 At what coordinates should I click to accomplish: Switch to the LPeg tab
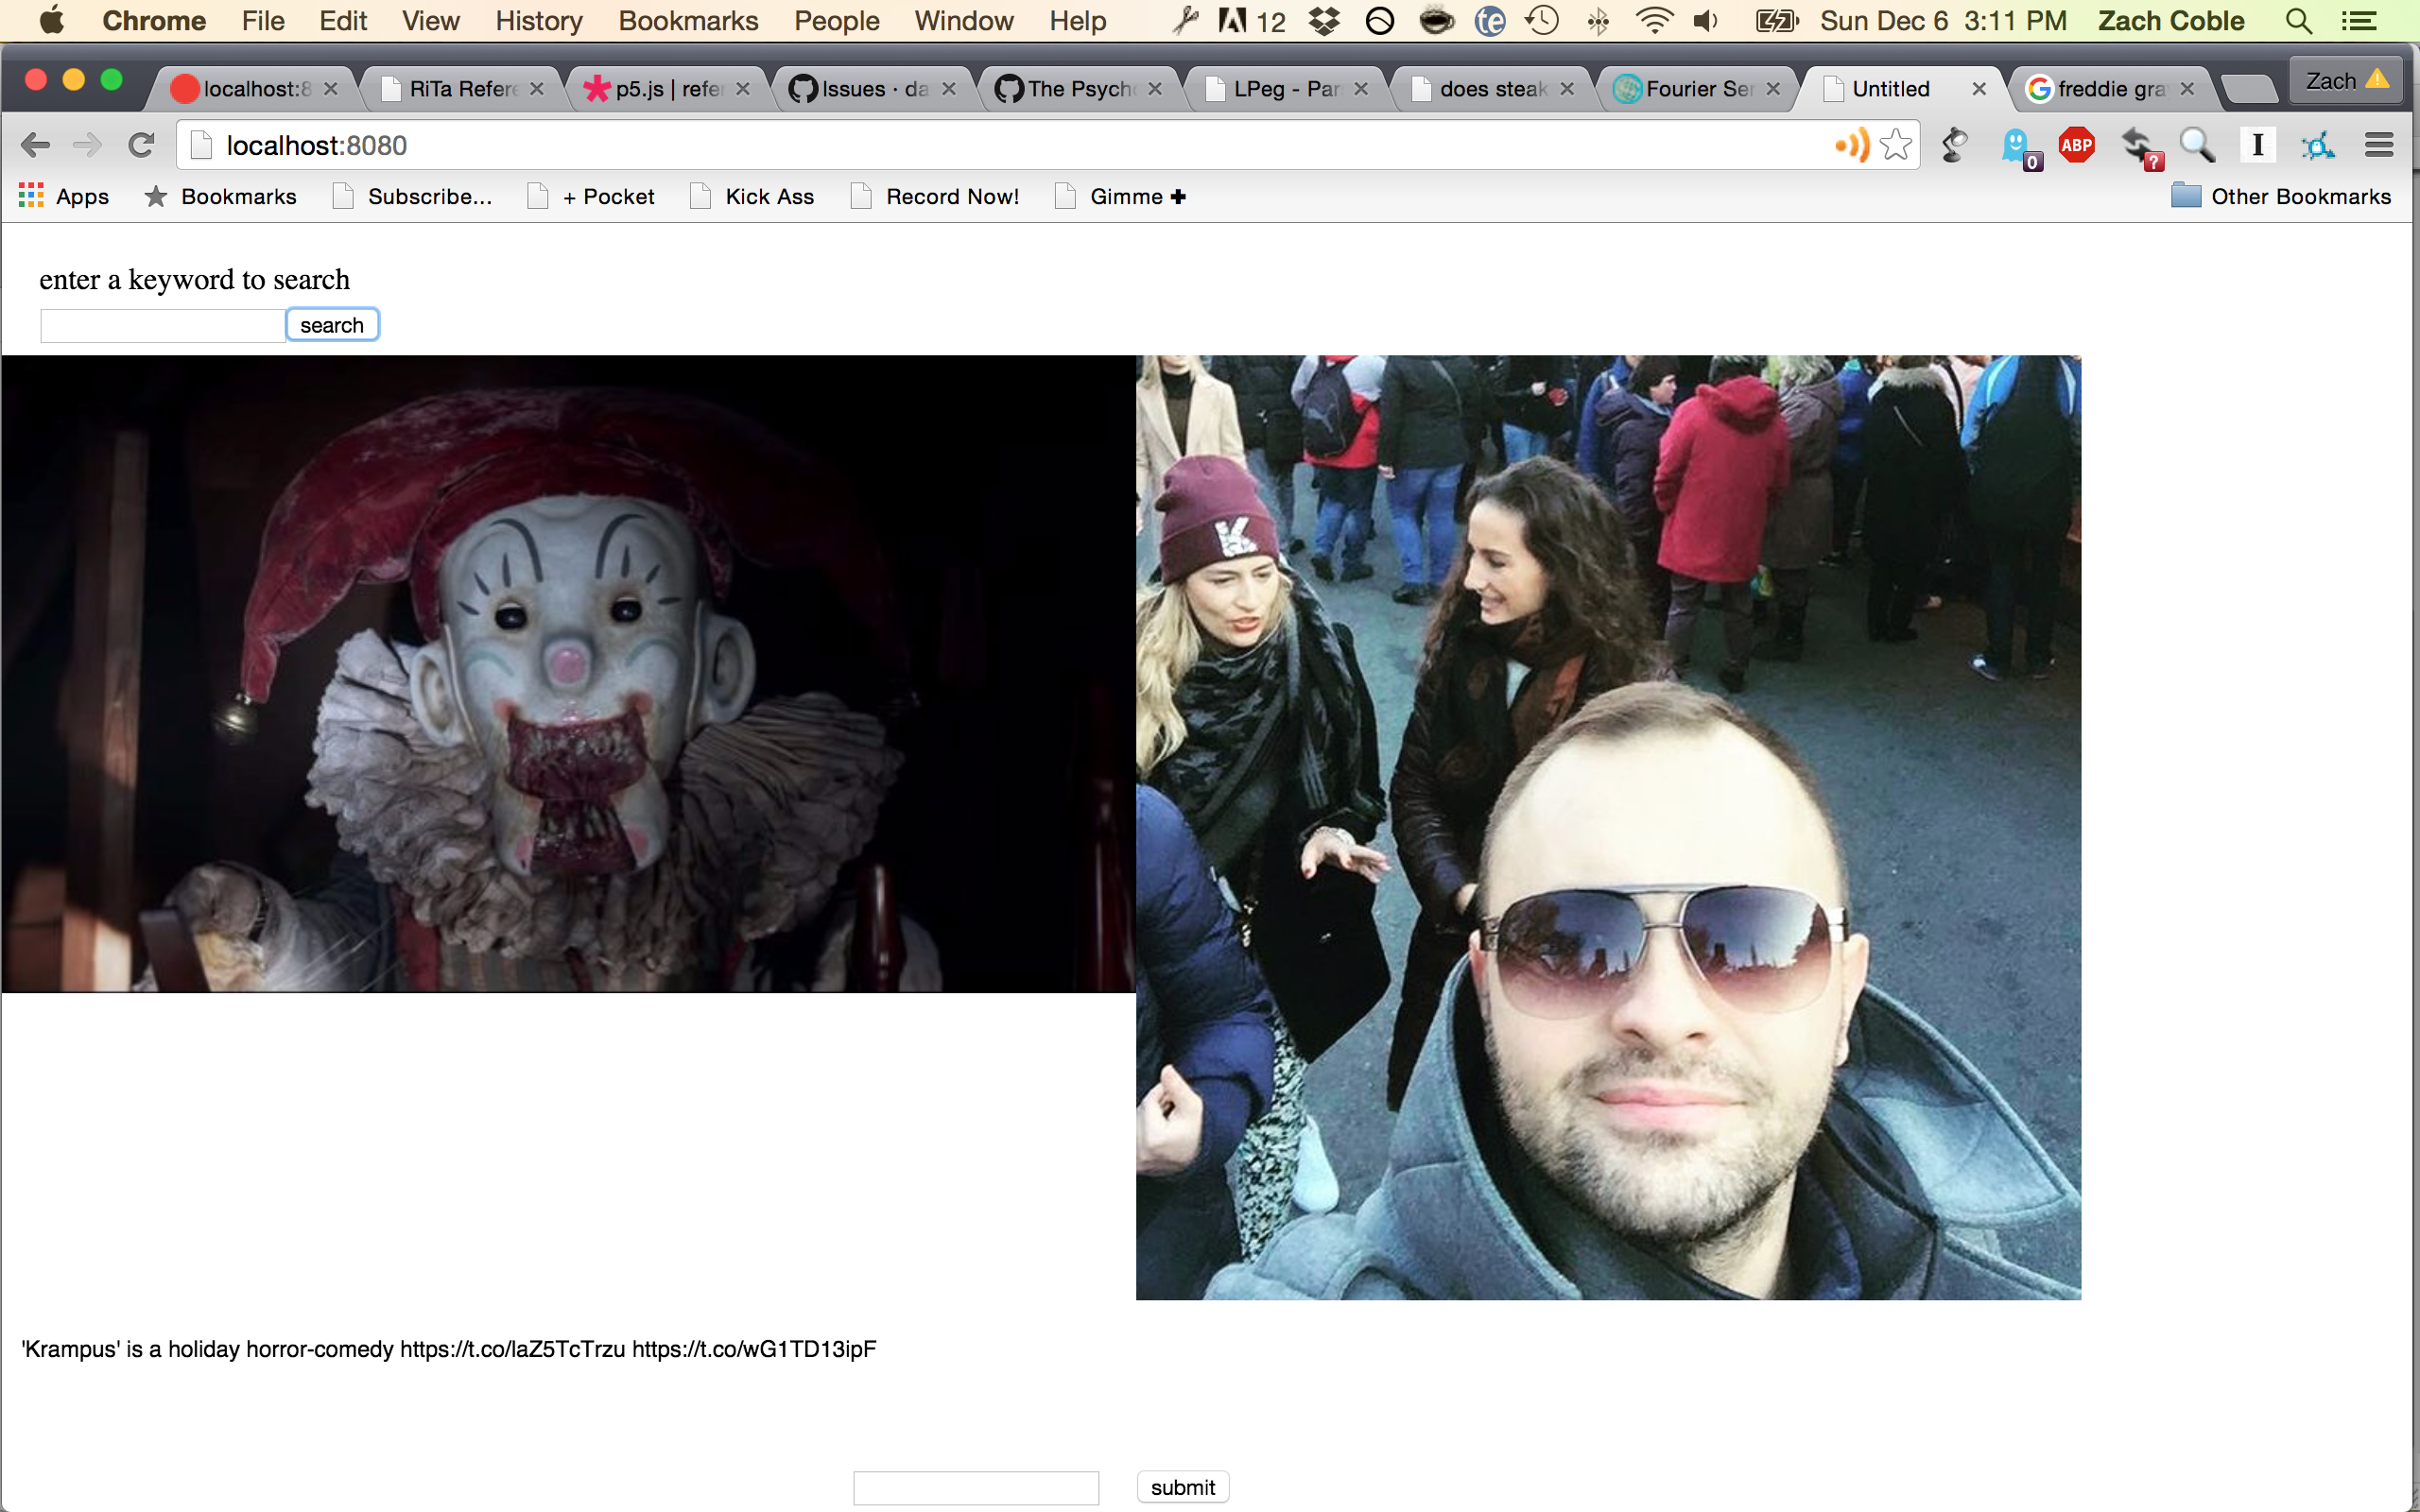point(1287,89)
